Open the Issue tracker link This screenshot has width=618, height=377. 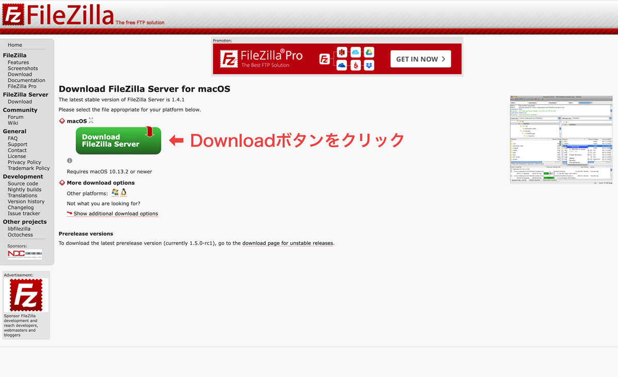[x=24, y=213]
